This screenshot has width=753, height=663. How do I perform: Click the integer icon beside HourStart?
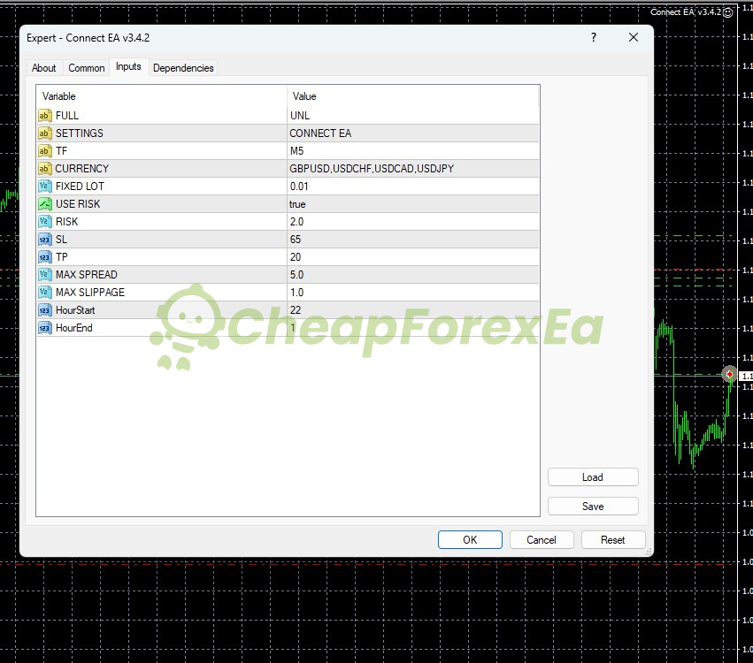click(44, 310)
